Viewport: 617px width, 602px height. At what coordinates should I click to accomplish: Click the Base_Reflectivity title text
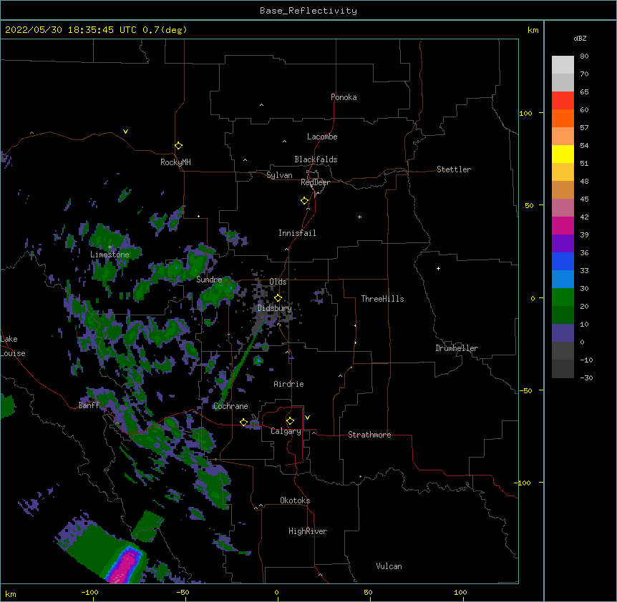coord(308,11)
